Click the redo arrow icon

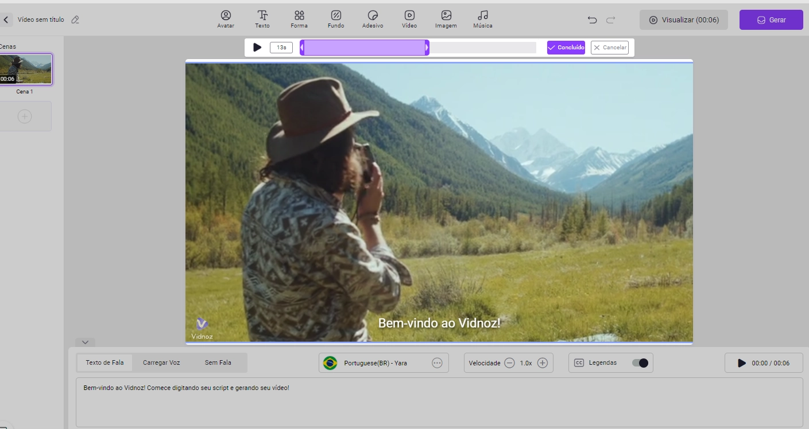[x=610, y=20]
